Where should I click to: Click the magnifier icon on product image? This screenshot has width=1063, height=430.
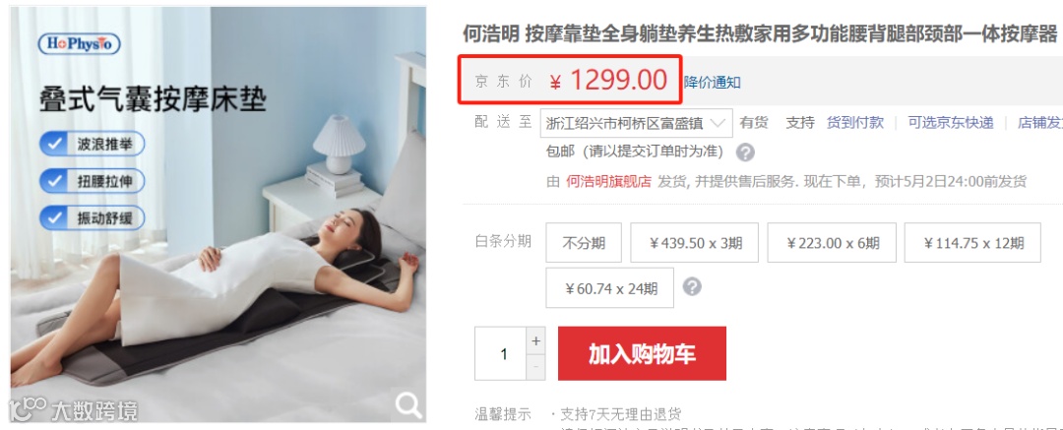coord(408,406)
